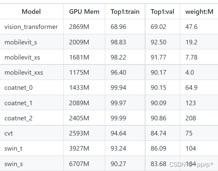The image size is (218, 171).
Task: Click the CSDN @pprp watermark text
Action: (x=191, y=165)
